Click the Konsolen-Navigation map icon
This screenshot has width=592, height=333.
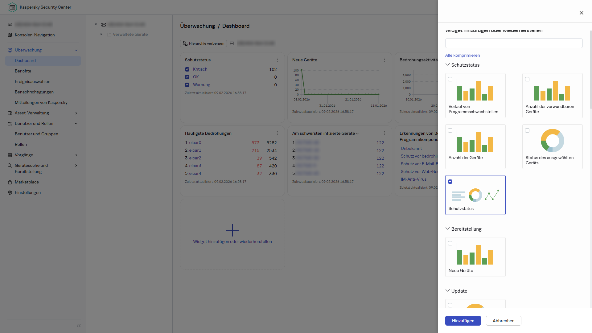[x=10, y=35]
